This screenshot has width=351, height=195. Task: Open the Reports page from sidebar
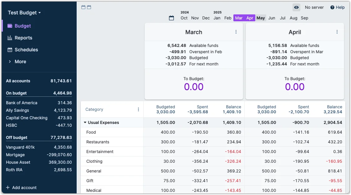point(23,38)
